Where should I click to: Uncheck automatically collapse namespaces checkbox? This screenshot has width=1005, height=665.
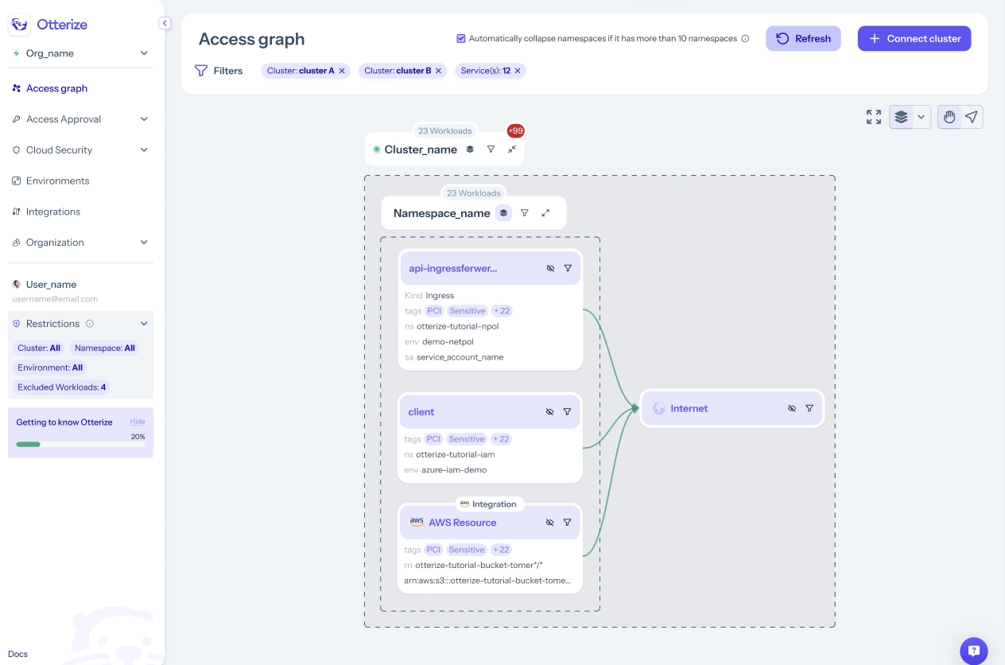[461, 38]
